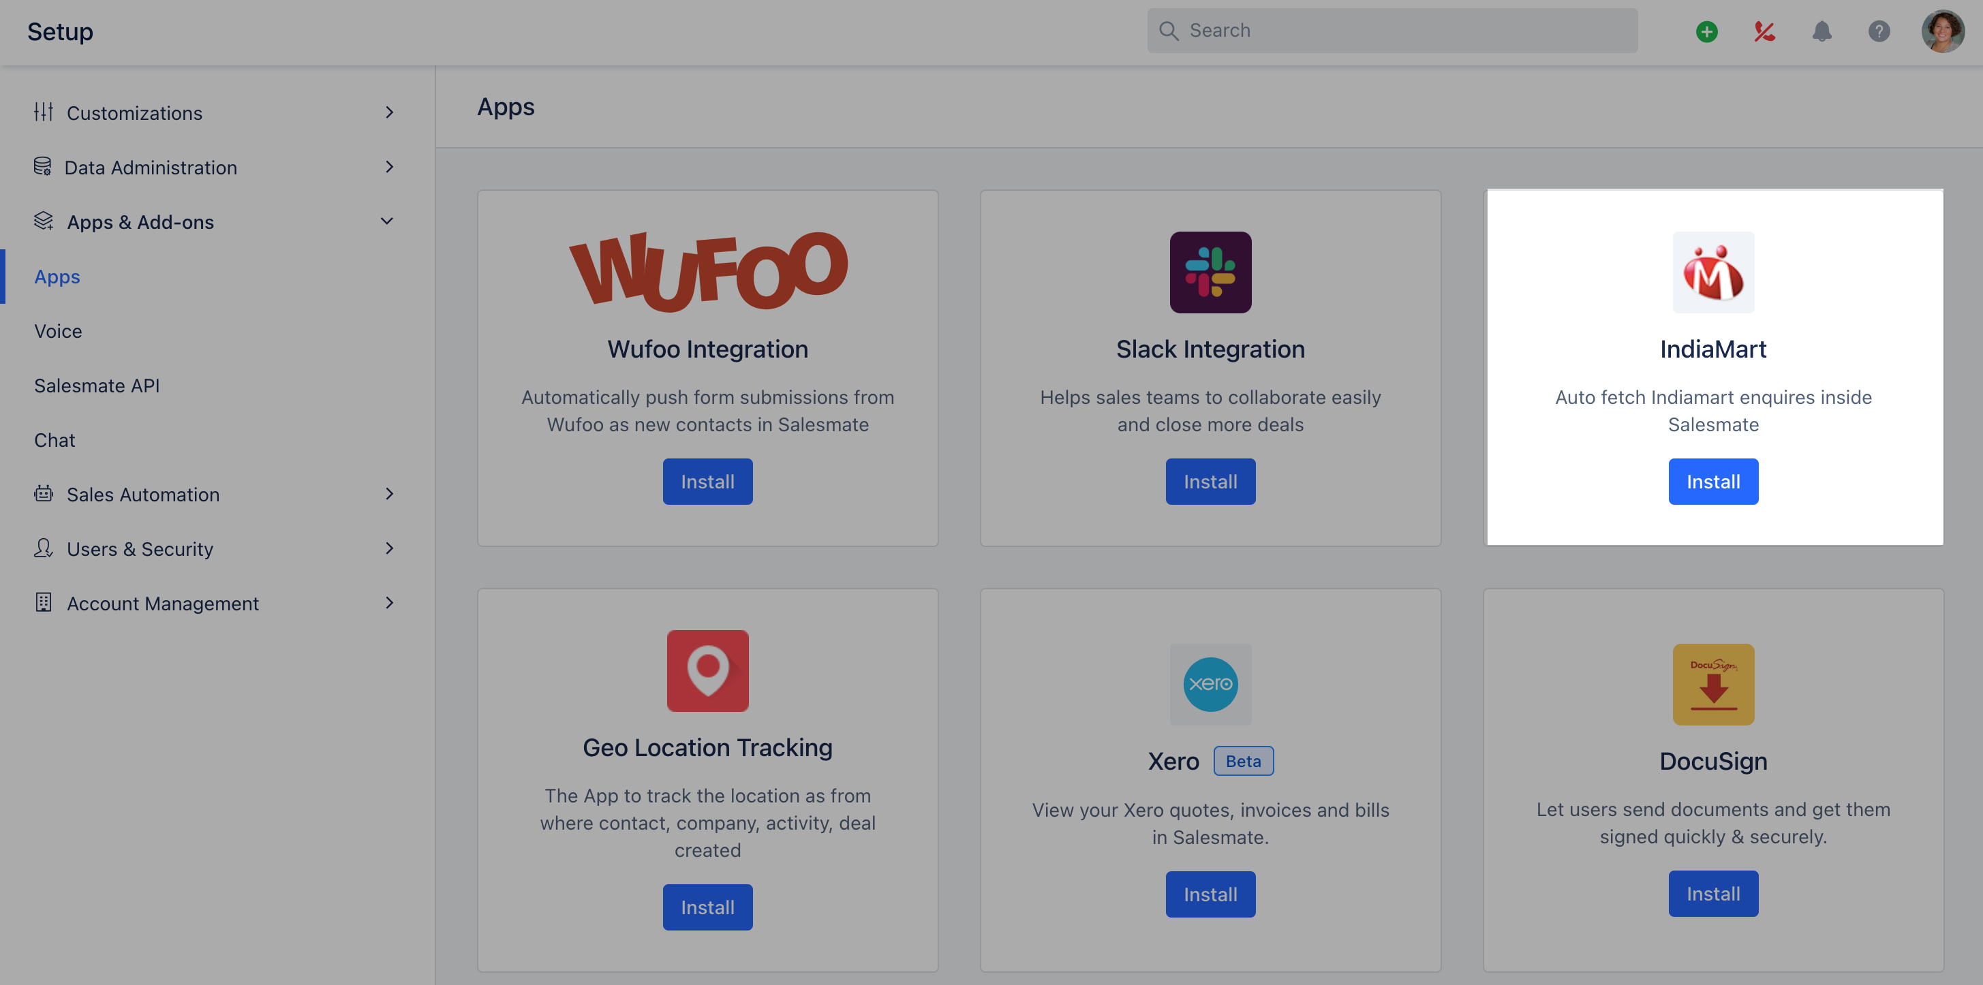The height and width of the screenshot is (985, 1983).
Task: Click the red phone call icon
Action: pos(1764,31)
